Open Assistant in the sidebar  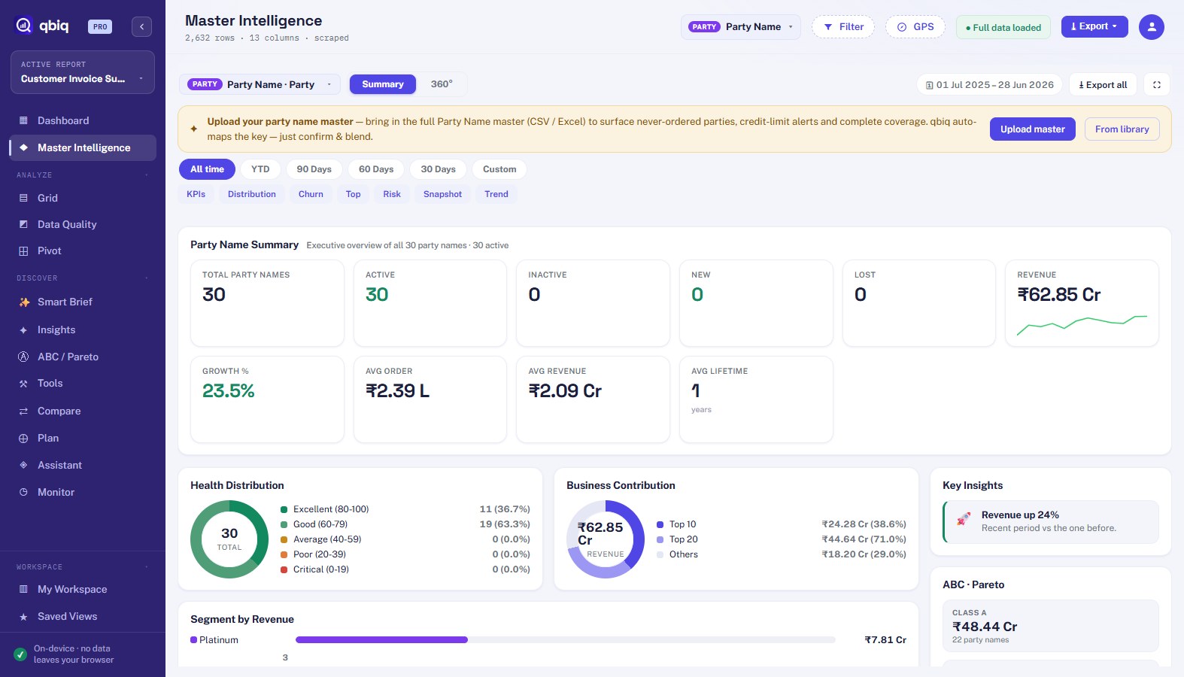coord(83,465)
